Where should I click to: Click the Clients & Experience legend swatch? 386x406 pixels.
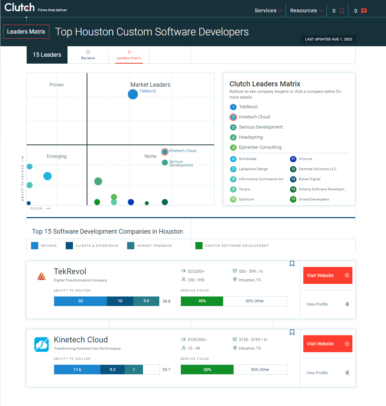[69, 246]
